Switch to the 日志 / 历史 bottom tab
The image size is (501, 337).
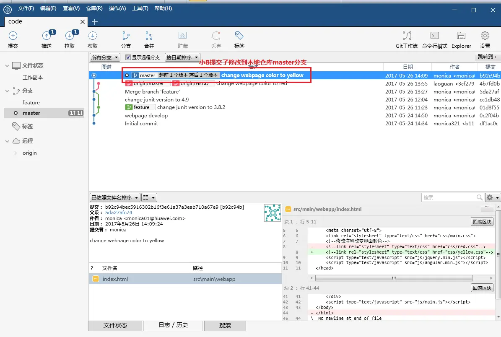tap(173, 325)
